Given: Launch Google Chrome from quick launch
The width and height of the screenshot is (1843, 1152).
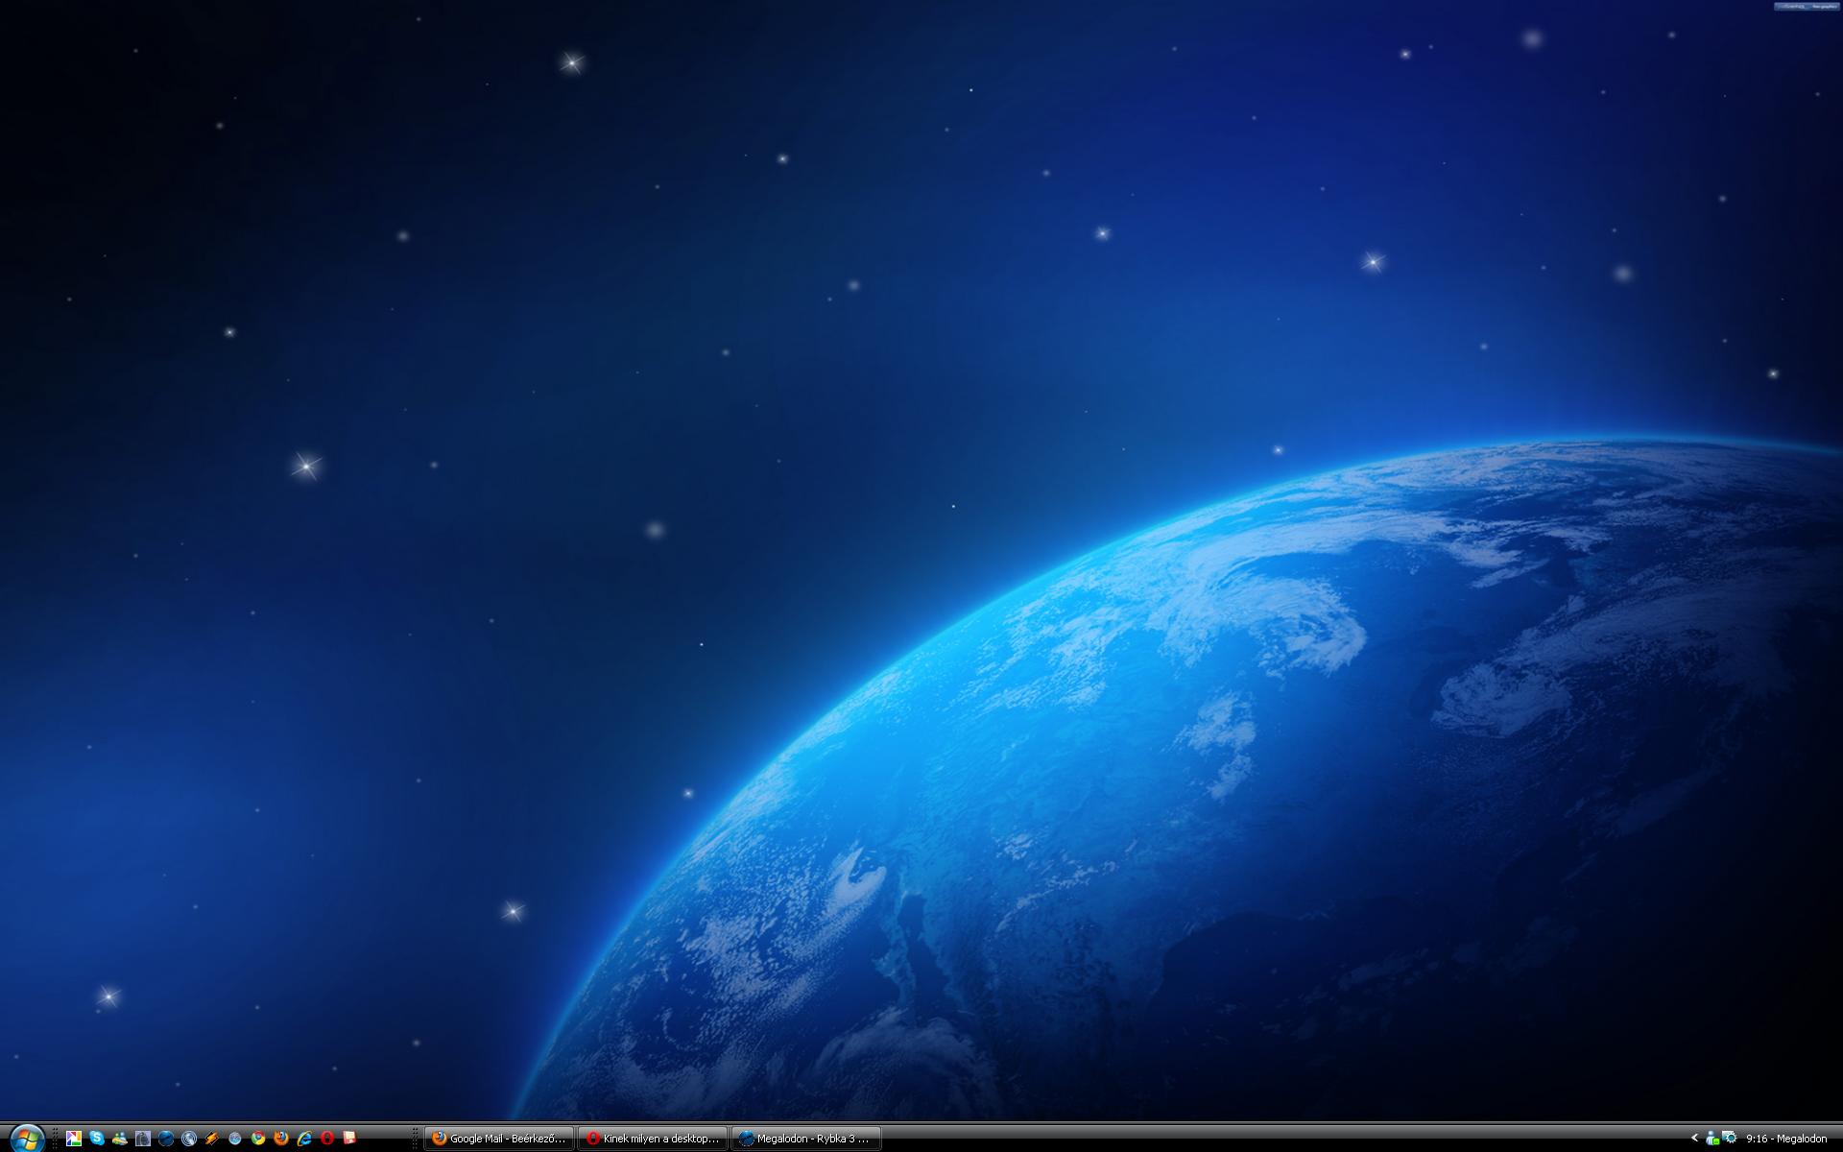Looking at the screenshot, I should click(x=258, y=1139).
